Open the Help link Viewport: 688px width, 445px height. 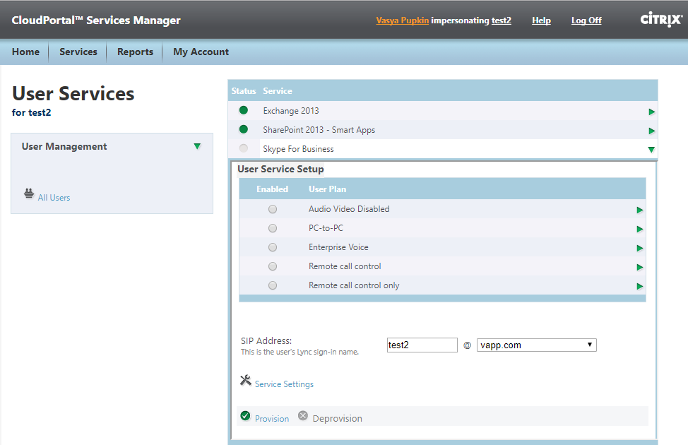pos(542,20)
